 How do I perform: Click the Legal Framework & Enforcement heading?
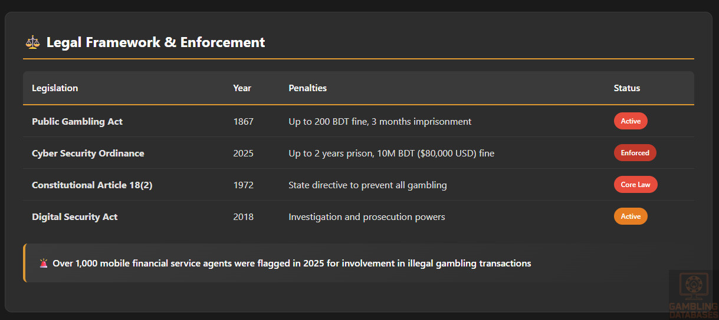(156, 42)
